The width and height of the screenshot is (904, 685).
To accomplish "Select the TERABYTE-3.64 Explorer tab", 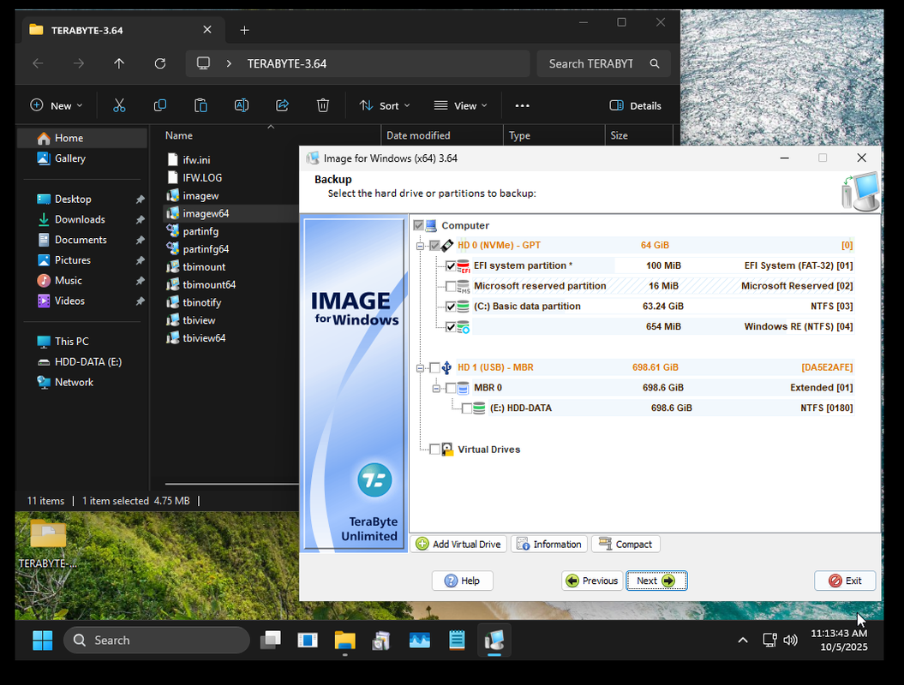I will (121, 30).
